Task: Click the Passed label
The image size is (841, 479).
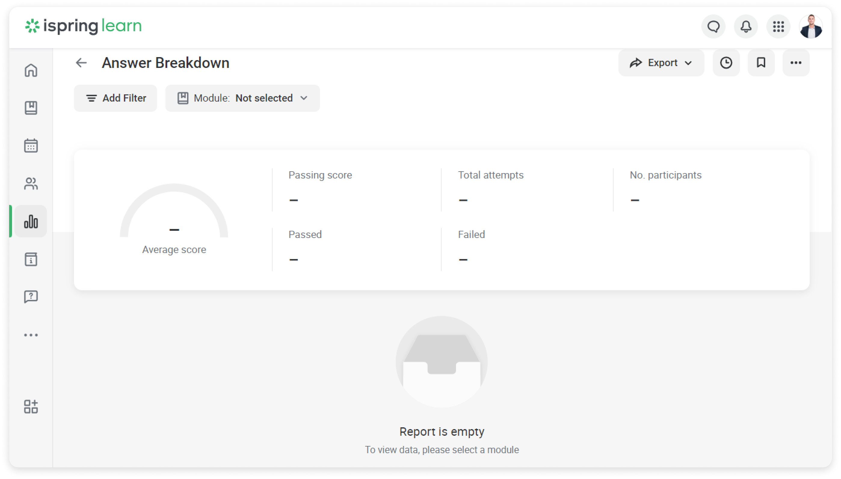Action: (x=305, y=235)
